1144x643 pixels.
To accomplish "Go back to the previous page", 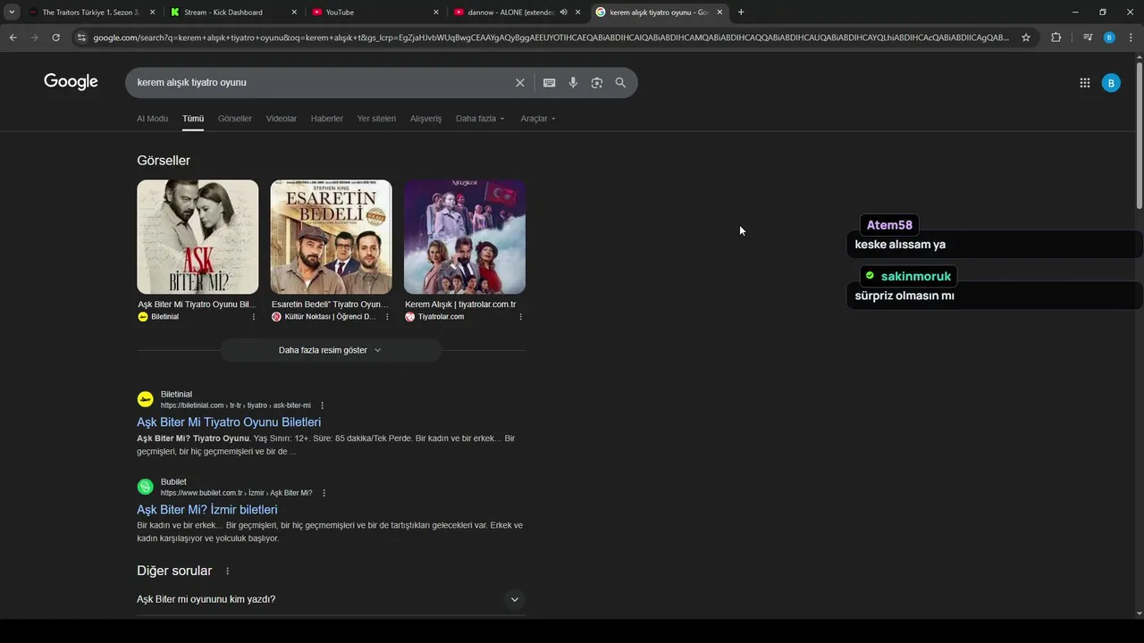I will tap(13, 38).
